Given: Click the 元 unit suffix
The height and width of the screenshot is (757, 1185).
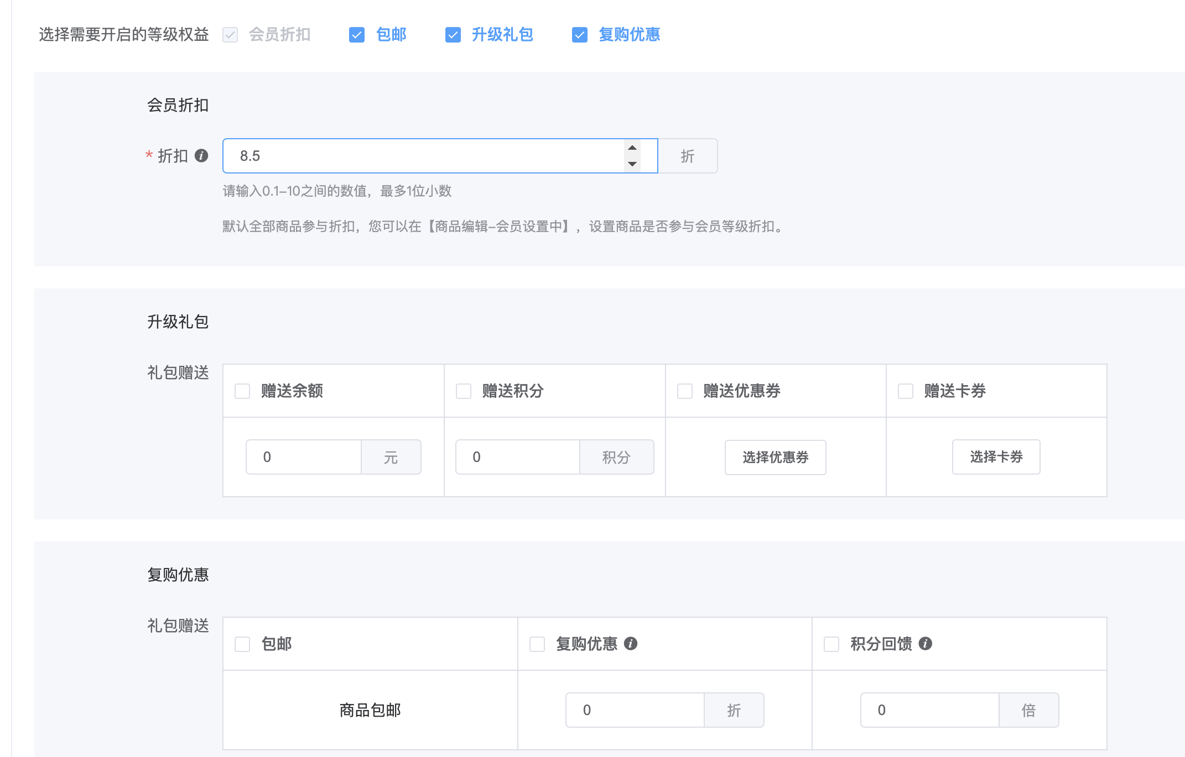Looking at the screenshot, I should point(391,457).
